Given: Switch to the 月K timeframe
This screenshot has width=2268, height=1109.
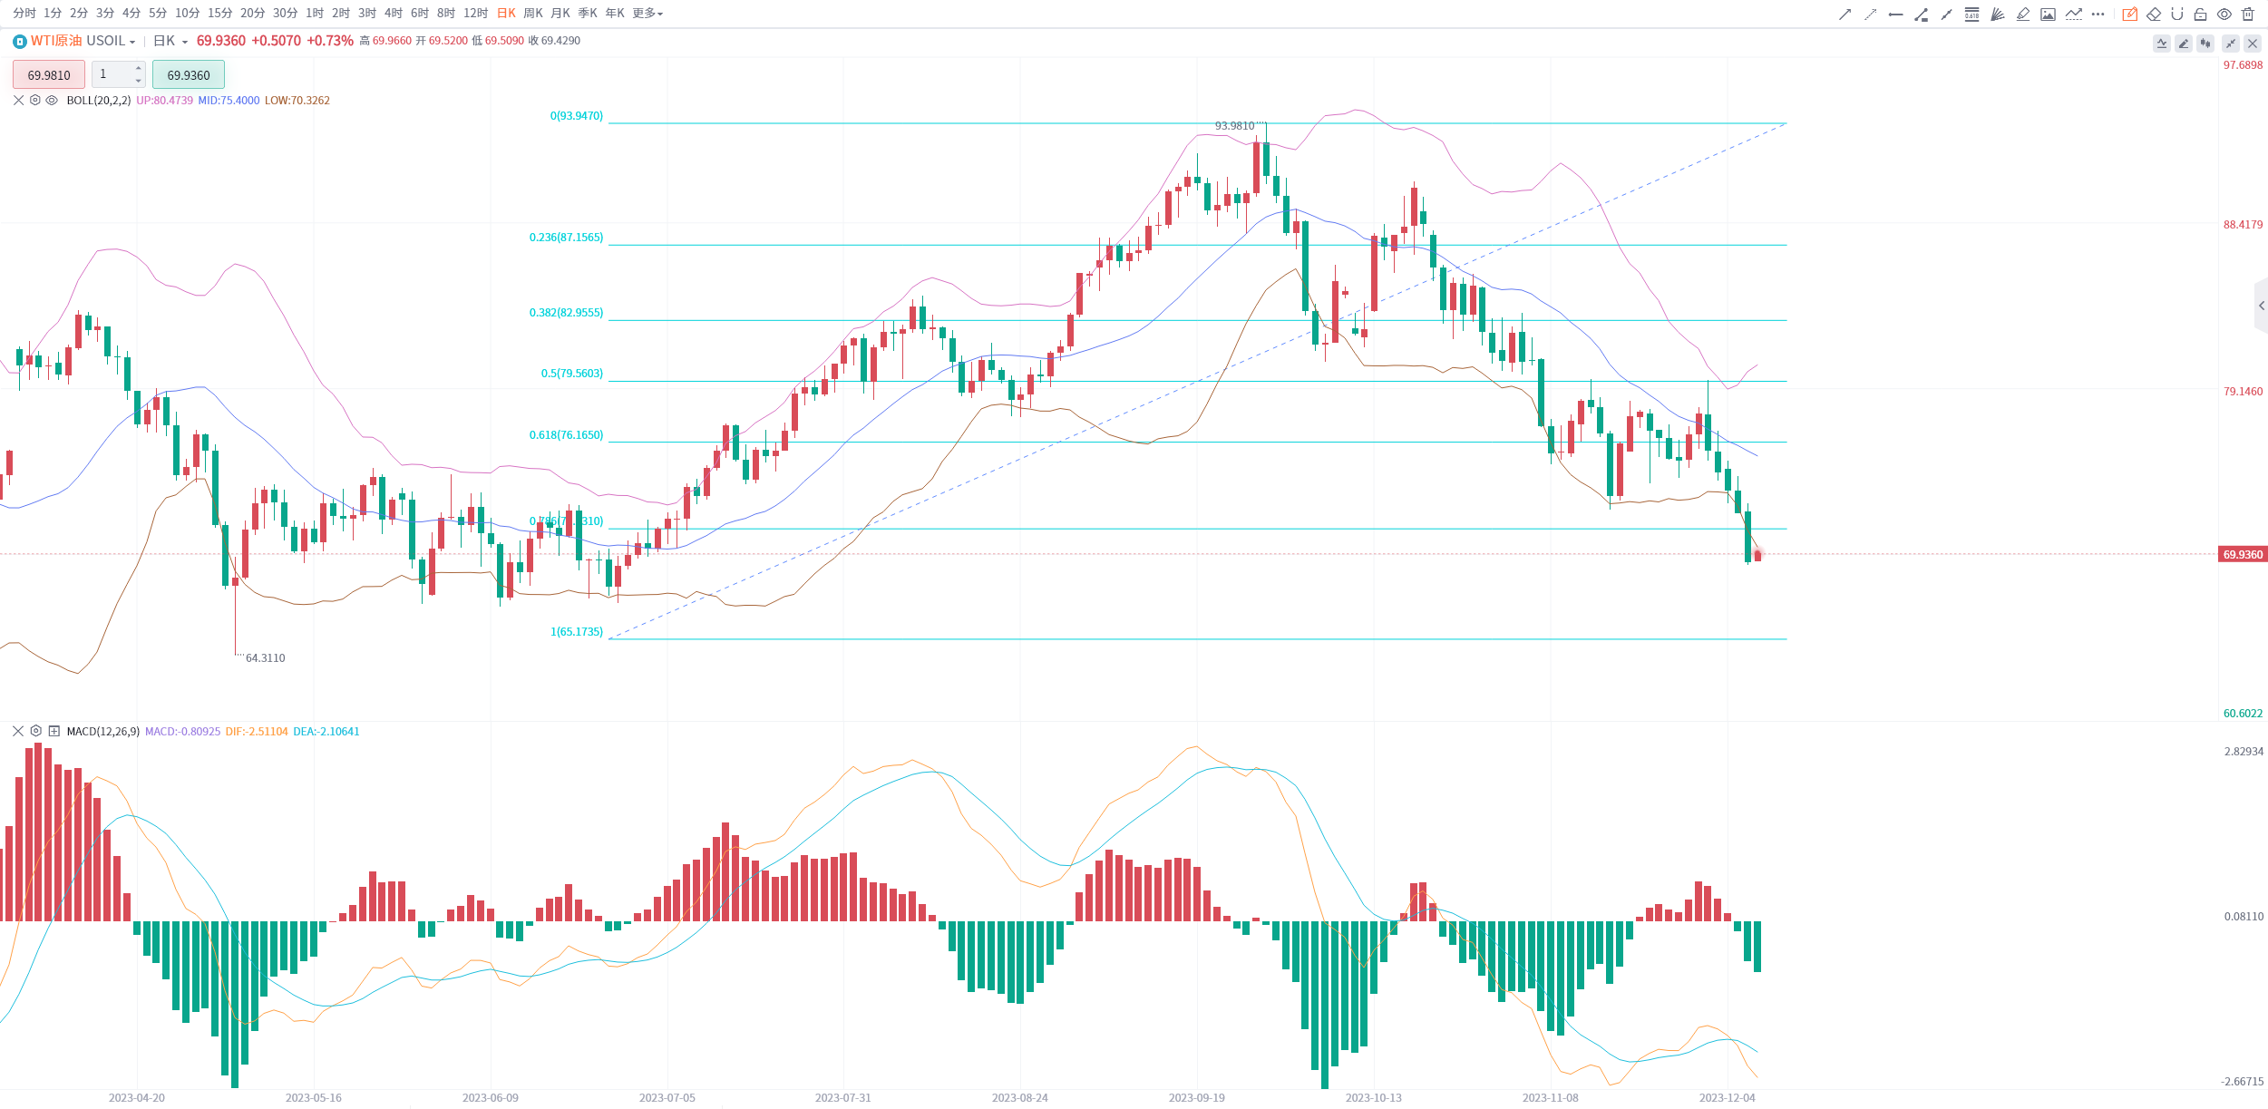Looking at the screenshot, I should [560, 14].
